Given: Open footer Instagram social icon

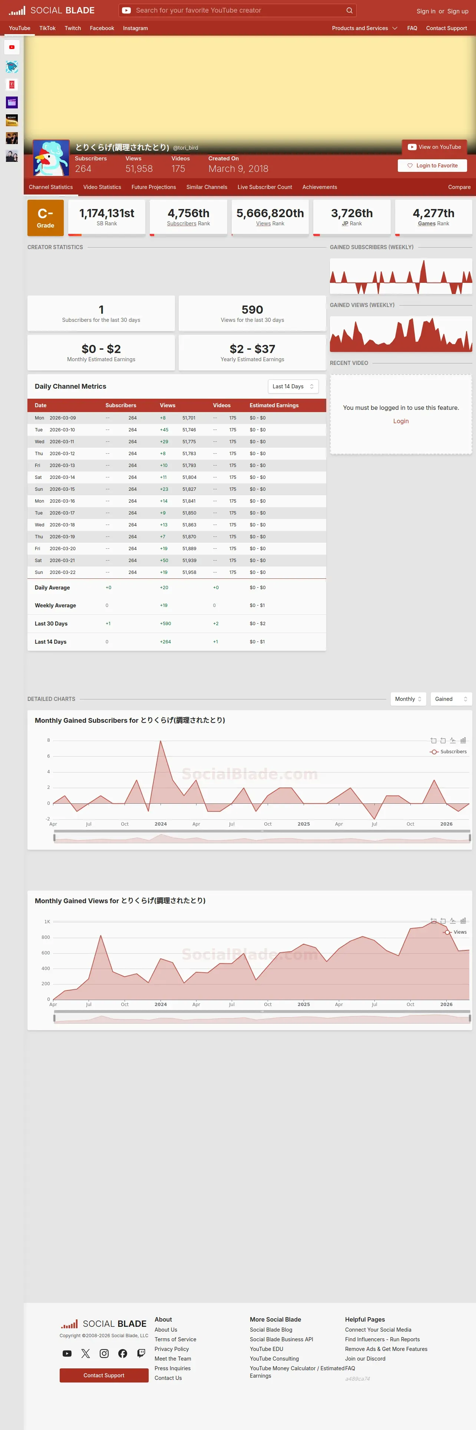Looking at the screenshot, I should pyautogui.click(x=104, y=1354).
